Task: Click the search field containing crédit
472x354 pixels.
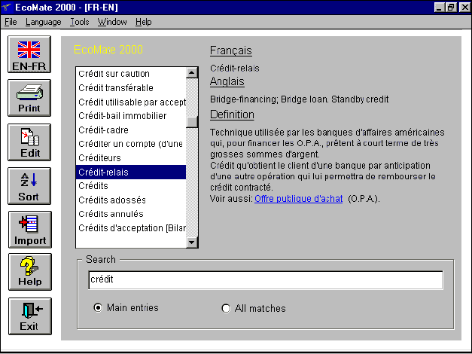Action: coord(265,279)
